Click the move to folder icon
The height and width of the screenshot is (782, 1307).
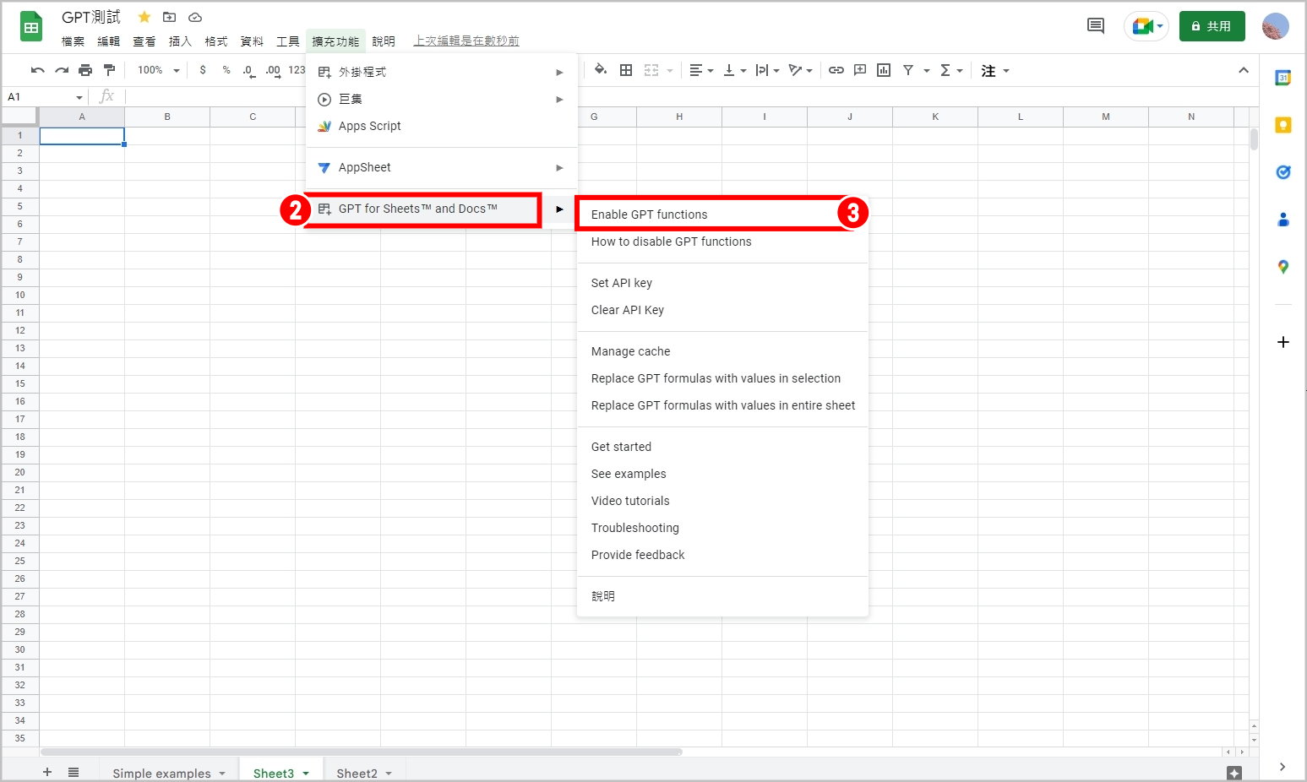(x=169, y=17)
